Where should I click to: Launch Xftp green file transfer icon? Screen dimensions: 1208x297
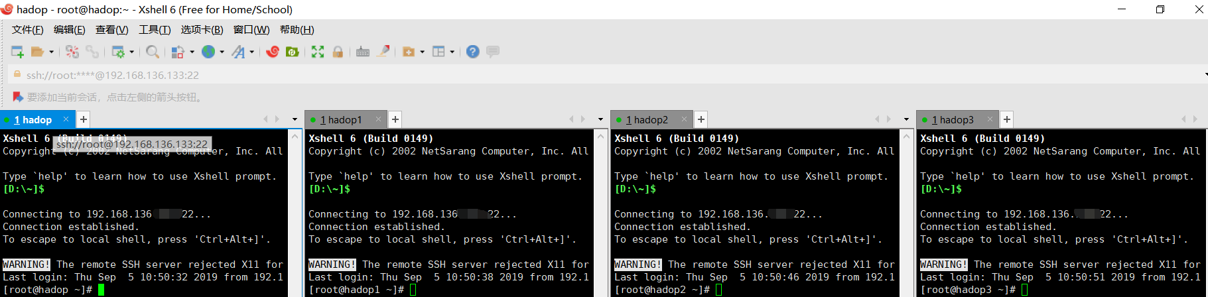coord(292,52)
